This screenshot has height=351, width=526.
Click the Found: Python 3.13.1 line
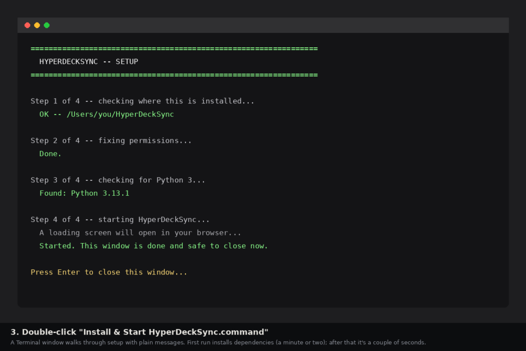click(x=84, y=193)
